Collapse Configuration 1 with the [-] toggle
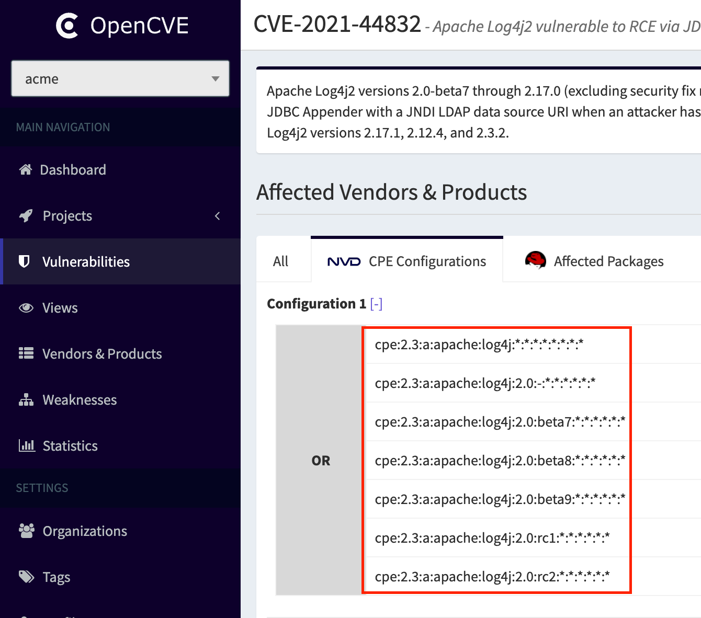Image resolution: width=701 pixels, height=618 pixels. 376,304
